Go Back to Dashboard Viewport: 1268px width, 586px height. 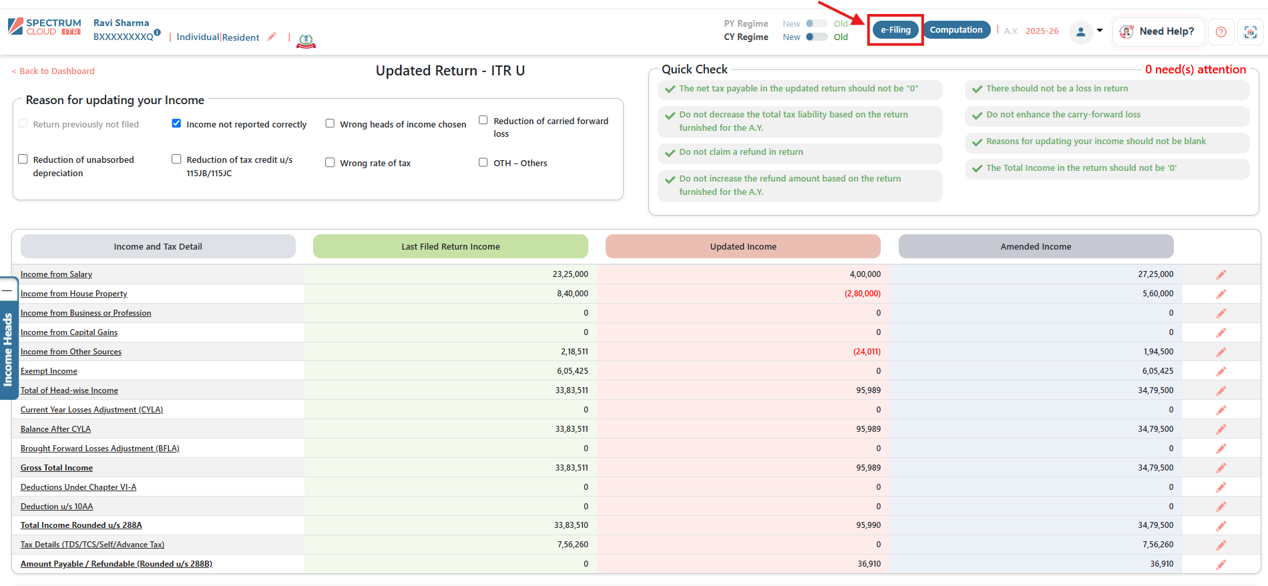point(53,71)
